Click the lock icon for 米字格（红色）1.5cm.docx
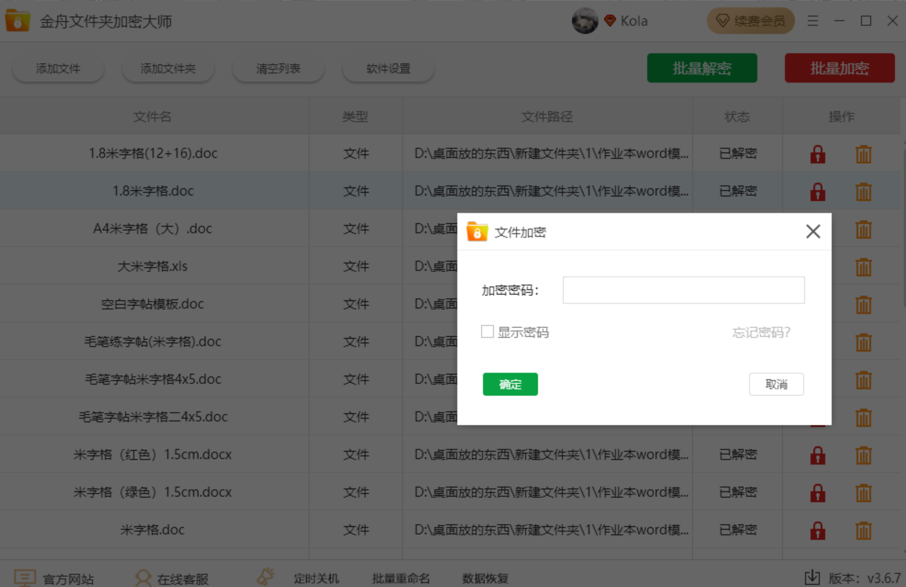Screen dimensions: 906x587 coord(817,455)
